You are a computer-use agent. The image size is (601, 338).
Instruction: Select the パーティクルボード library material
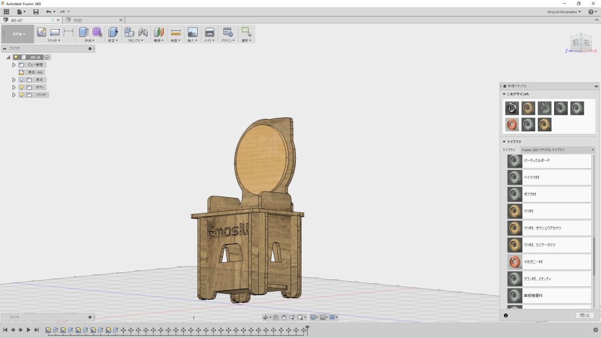549,161
